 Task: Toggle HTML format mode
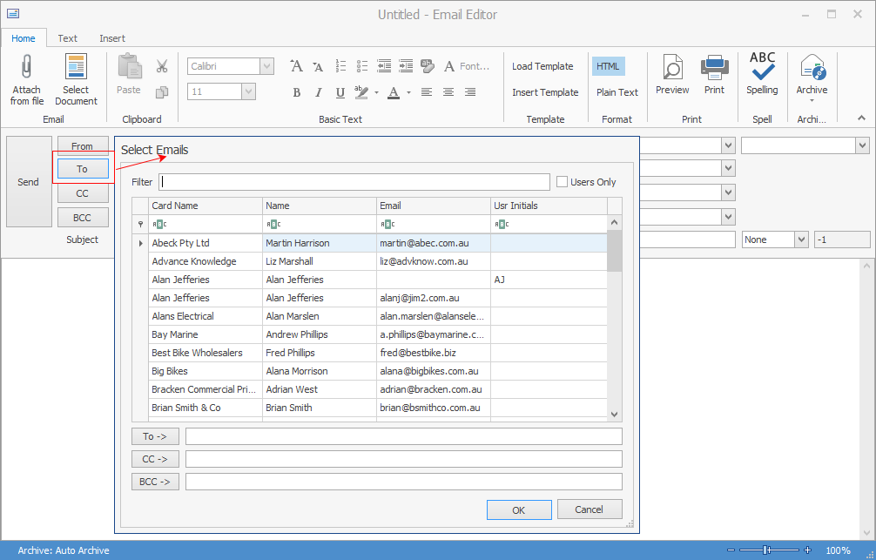point(608,66)
